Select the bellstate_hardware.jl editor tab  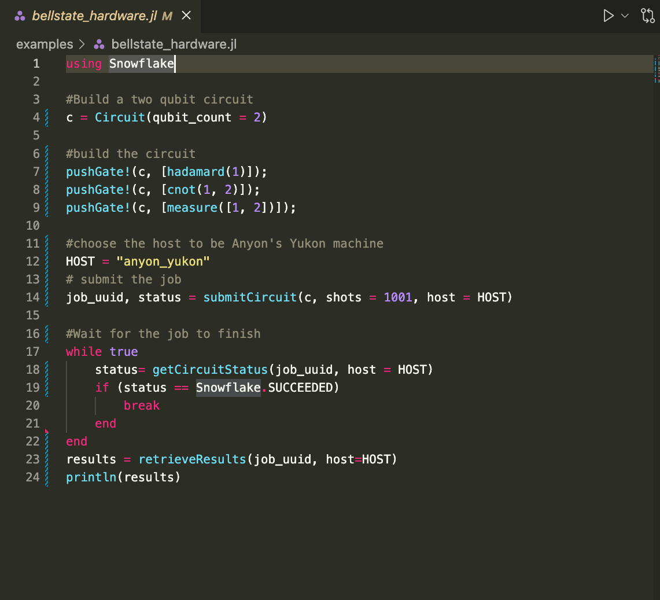click(x=100, y=16)
